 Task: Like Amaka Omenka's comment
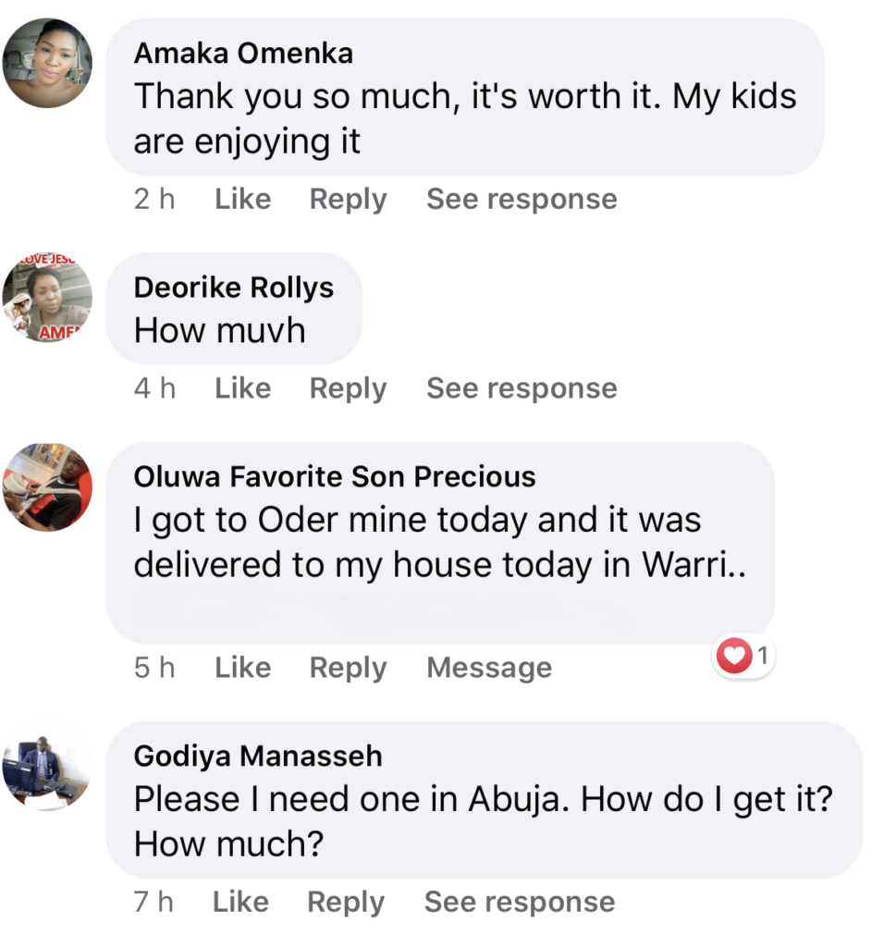tap(242, 199)
